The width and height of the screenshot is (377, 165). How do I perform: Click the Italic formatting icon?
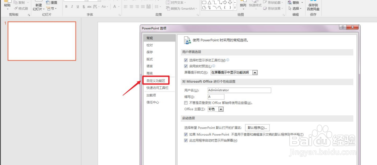(72, 7)
